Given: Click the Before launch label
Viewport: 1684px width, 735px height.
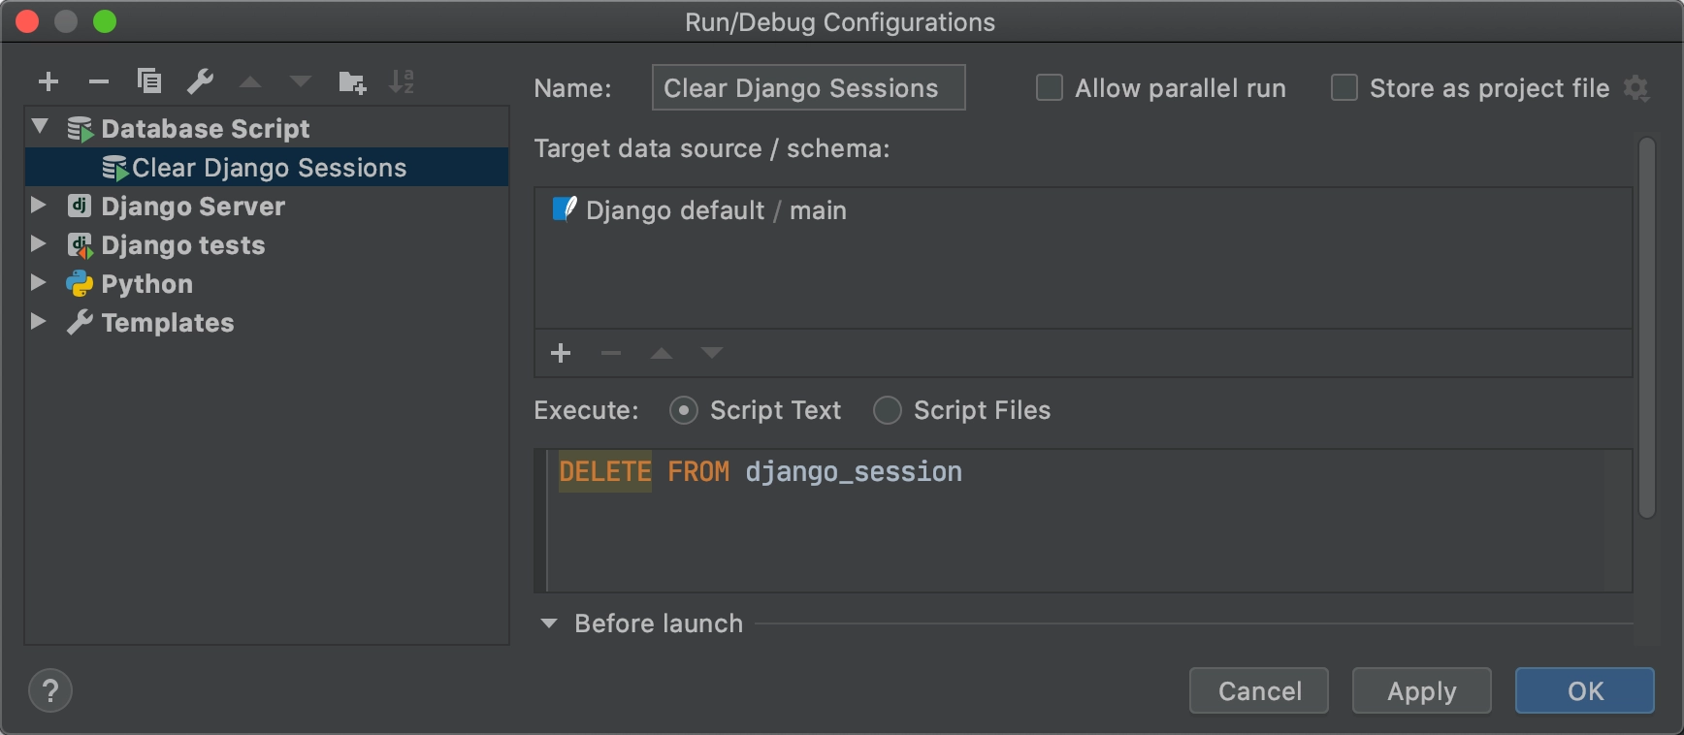Looking at the screenshot, I should tap(659, 623).
